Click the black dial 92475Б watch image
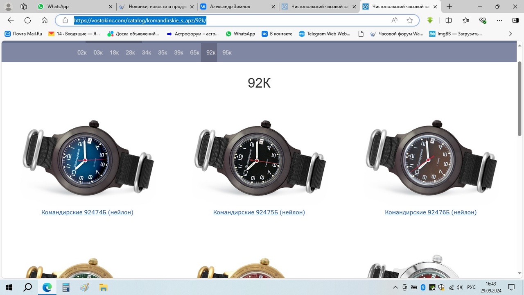Screen dimensions: 524x295 pyautogui.click(x=259, y=160)
